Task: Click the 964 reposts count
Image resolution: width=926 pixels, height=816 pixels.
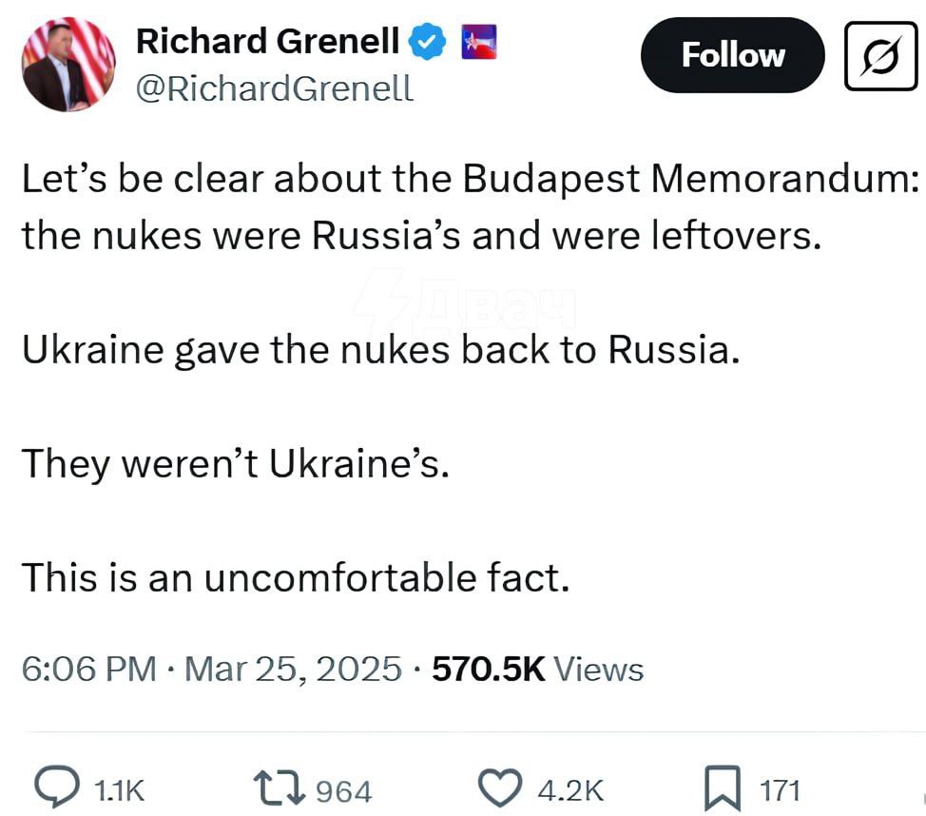Action: (342, 791)
